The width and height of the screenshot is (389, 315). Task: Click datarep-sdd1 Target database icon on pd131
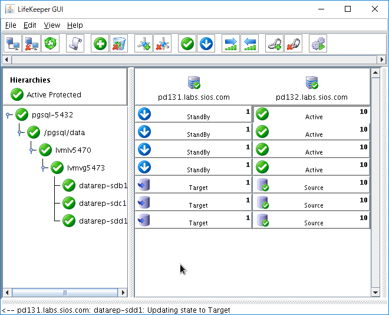[144, 220]
